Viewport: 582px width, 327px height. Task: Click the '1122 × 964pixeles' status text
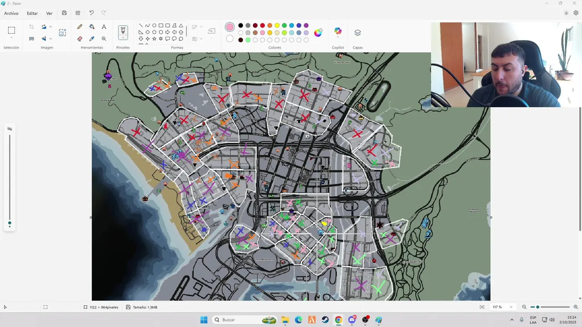(104, 307)
